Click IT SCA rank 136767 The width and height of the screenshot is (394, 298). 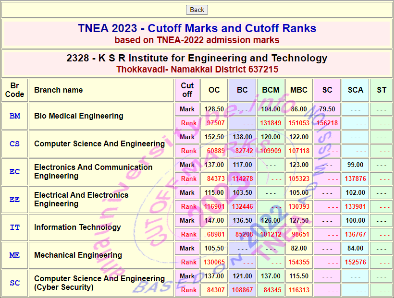point(355,235)
